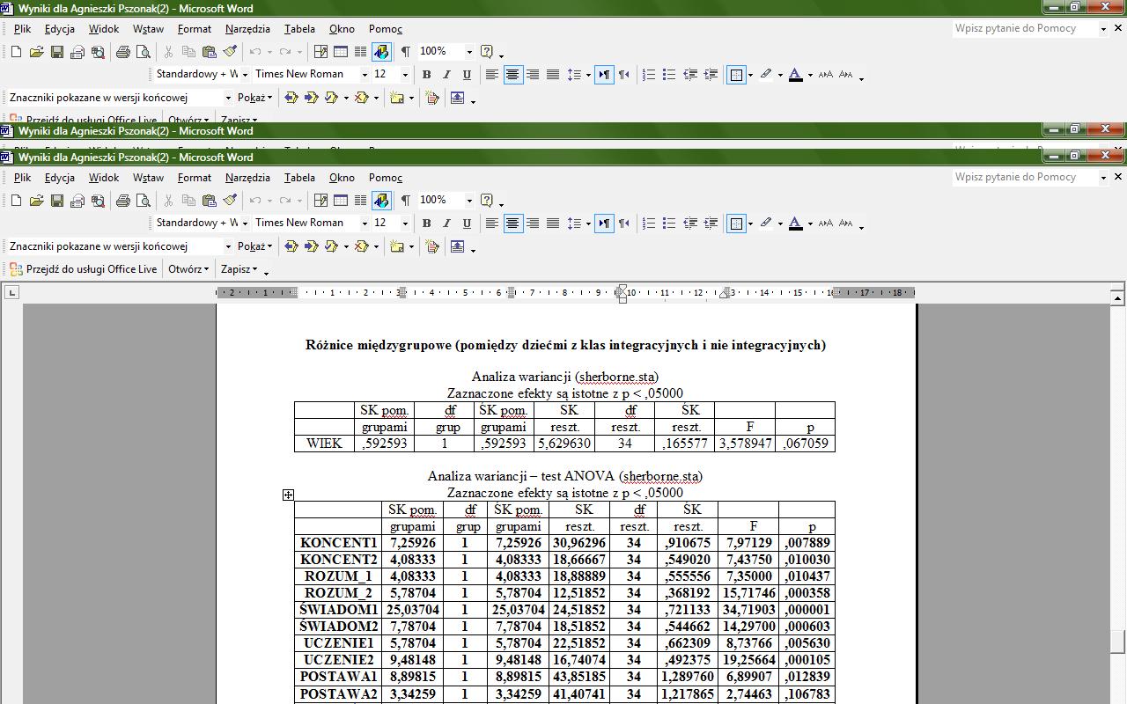
Task: Expand the Otwórz dropdown in front window
Action: pyautogui.click(x=188, y=269)
